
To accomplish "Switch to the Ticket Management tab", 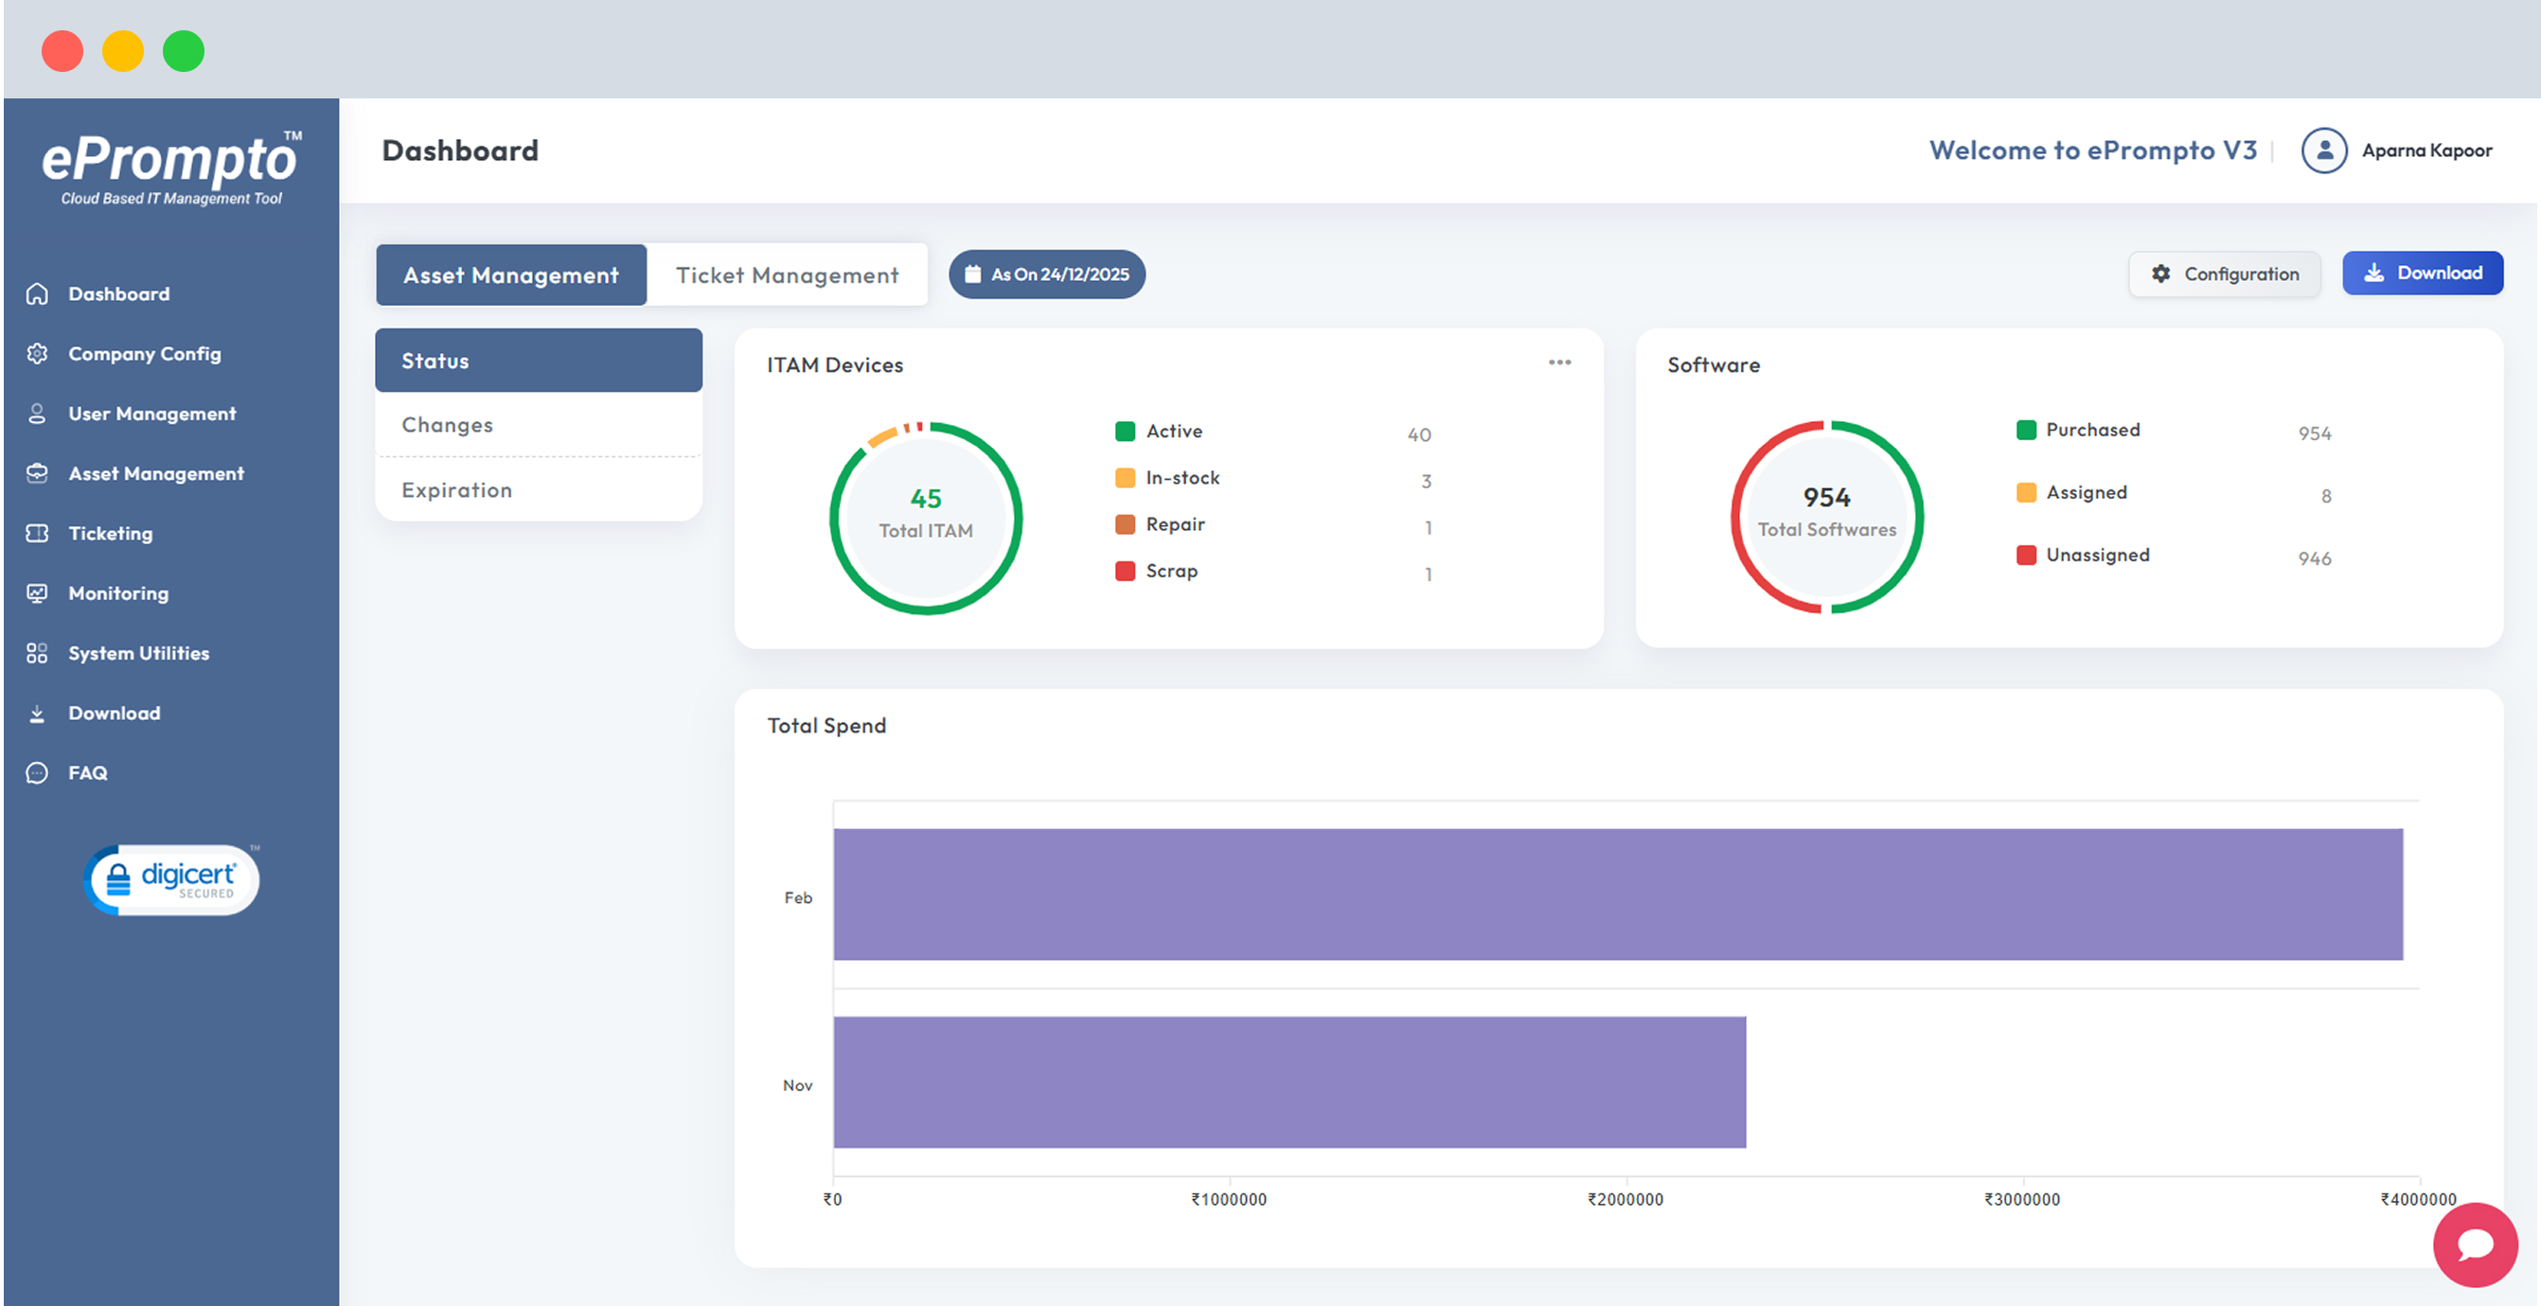I will click(x=786, y=275).
